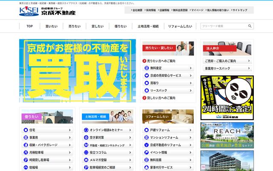Click the 空き家対策 icon

[x=86, y=138]
